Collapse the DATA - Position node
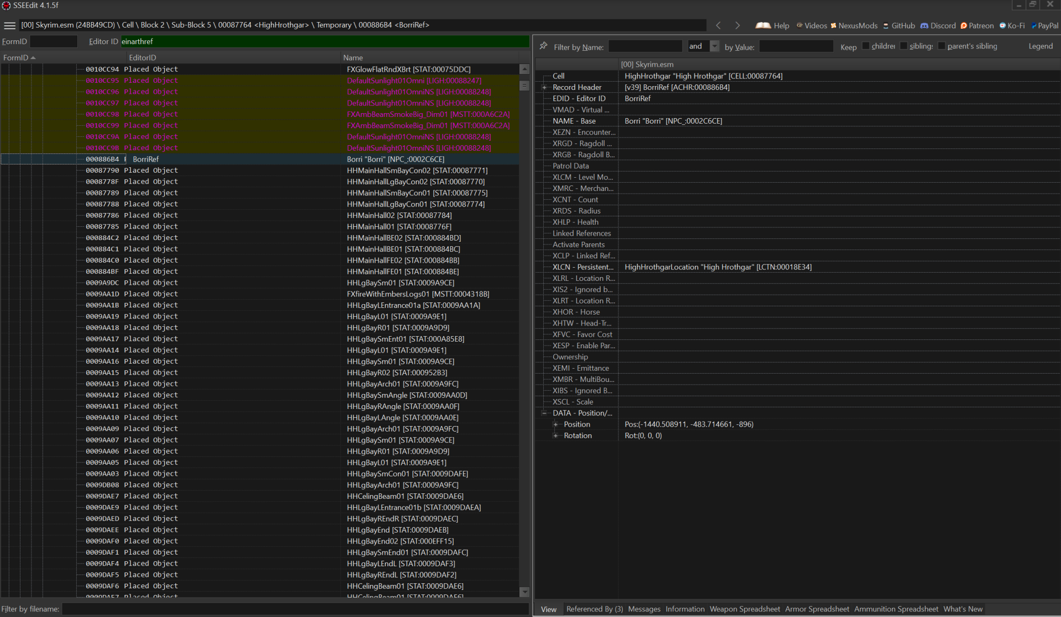The height and width of the screenshot is (617, 1061). [544, 413]
